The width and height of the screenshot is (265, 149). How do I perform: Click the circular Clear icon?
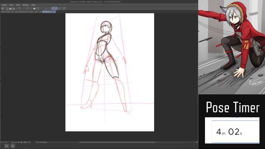[x=28, y=8]
